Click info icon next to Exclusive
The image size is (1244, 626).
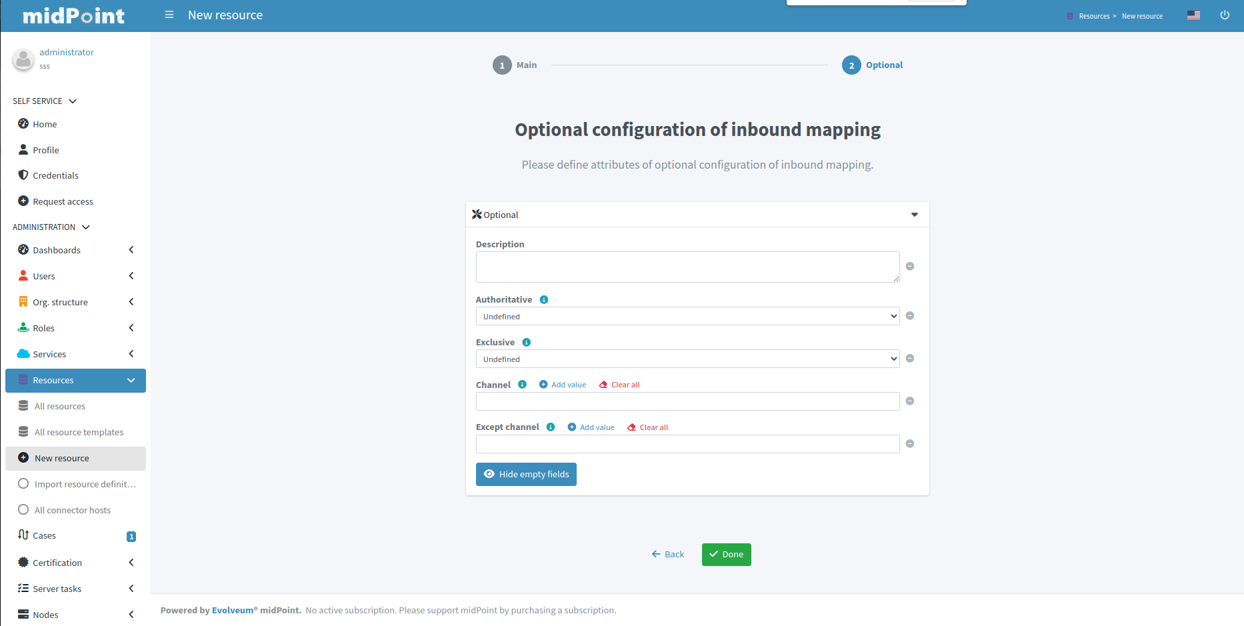527,343
